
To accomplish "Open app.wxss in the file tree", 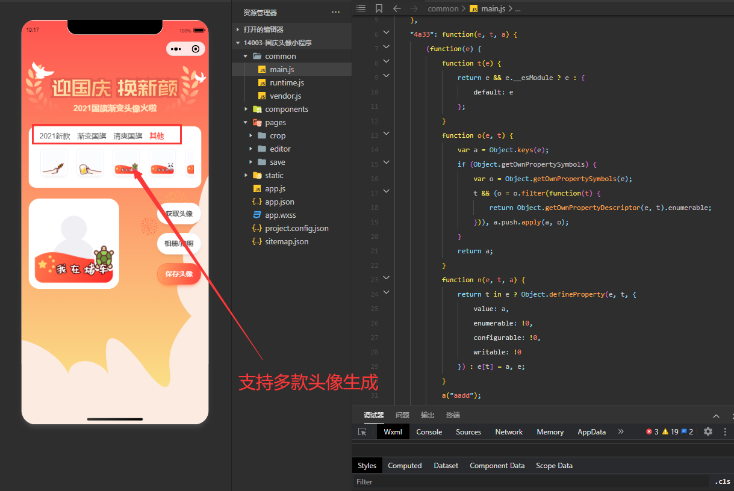I will pos(291,215).
